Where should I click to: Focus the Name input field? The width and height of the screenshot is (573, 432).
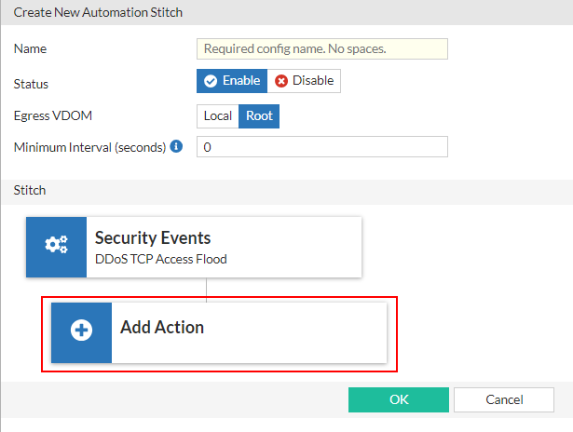[x=322, y=48]
